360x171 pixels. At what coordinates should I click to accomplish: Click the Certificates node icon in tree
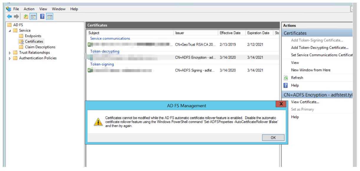point(21,41)
